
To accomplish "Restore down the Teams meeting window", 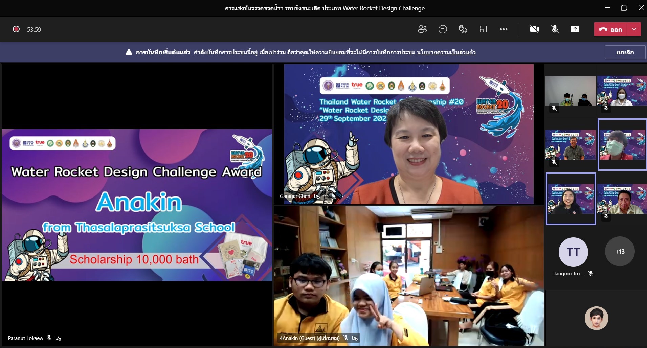I will click(624, 8).
